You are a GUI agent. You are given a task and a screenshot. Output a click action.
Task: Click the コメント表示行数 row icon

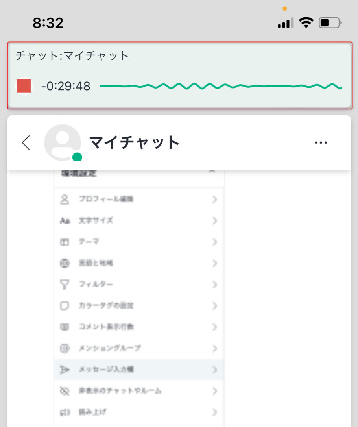pyautogui.click(x=65, y=327)
